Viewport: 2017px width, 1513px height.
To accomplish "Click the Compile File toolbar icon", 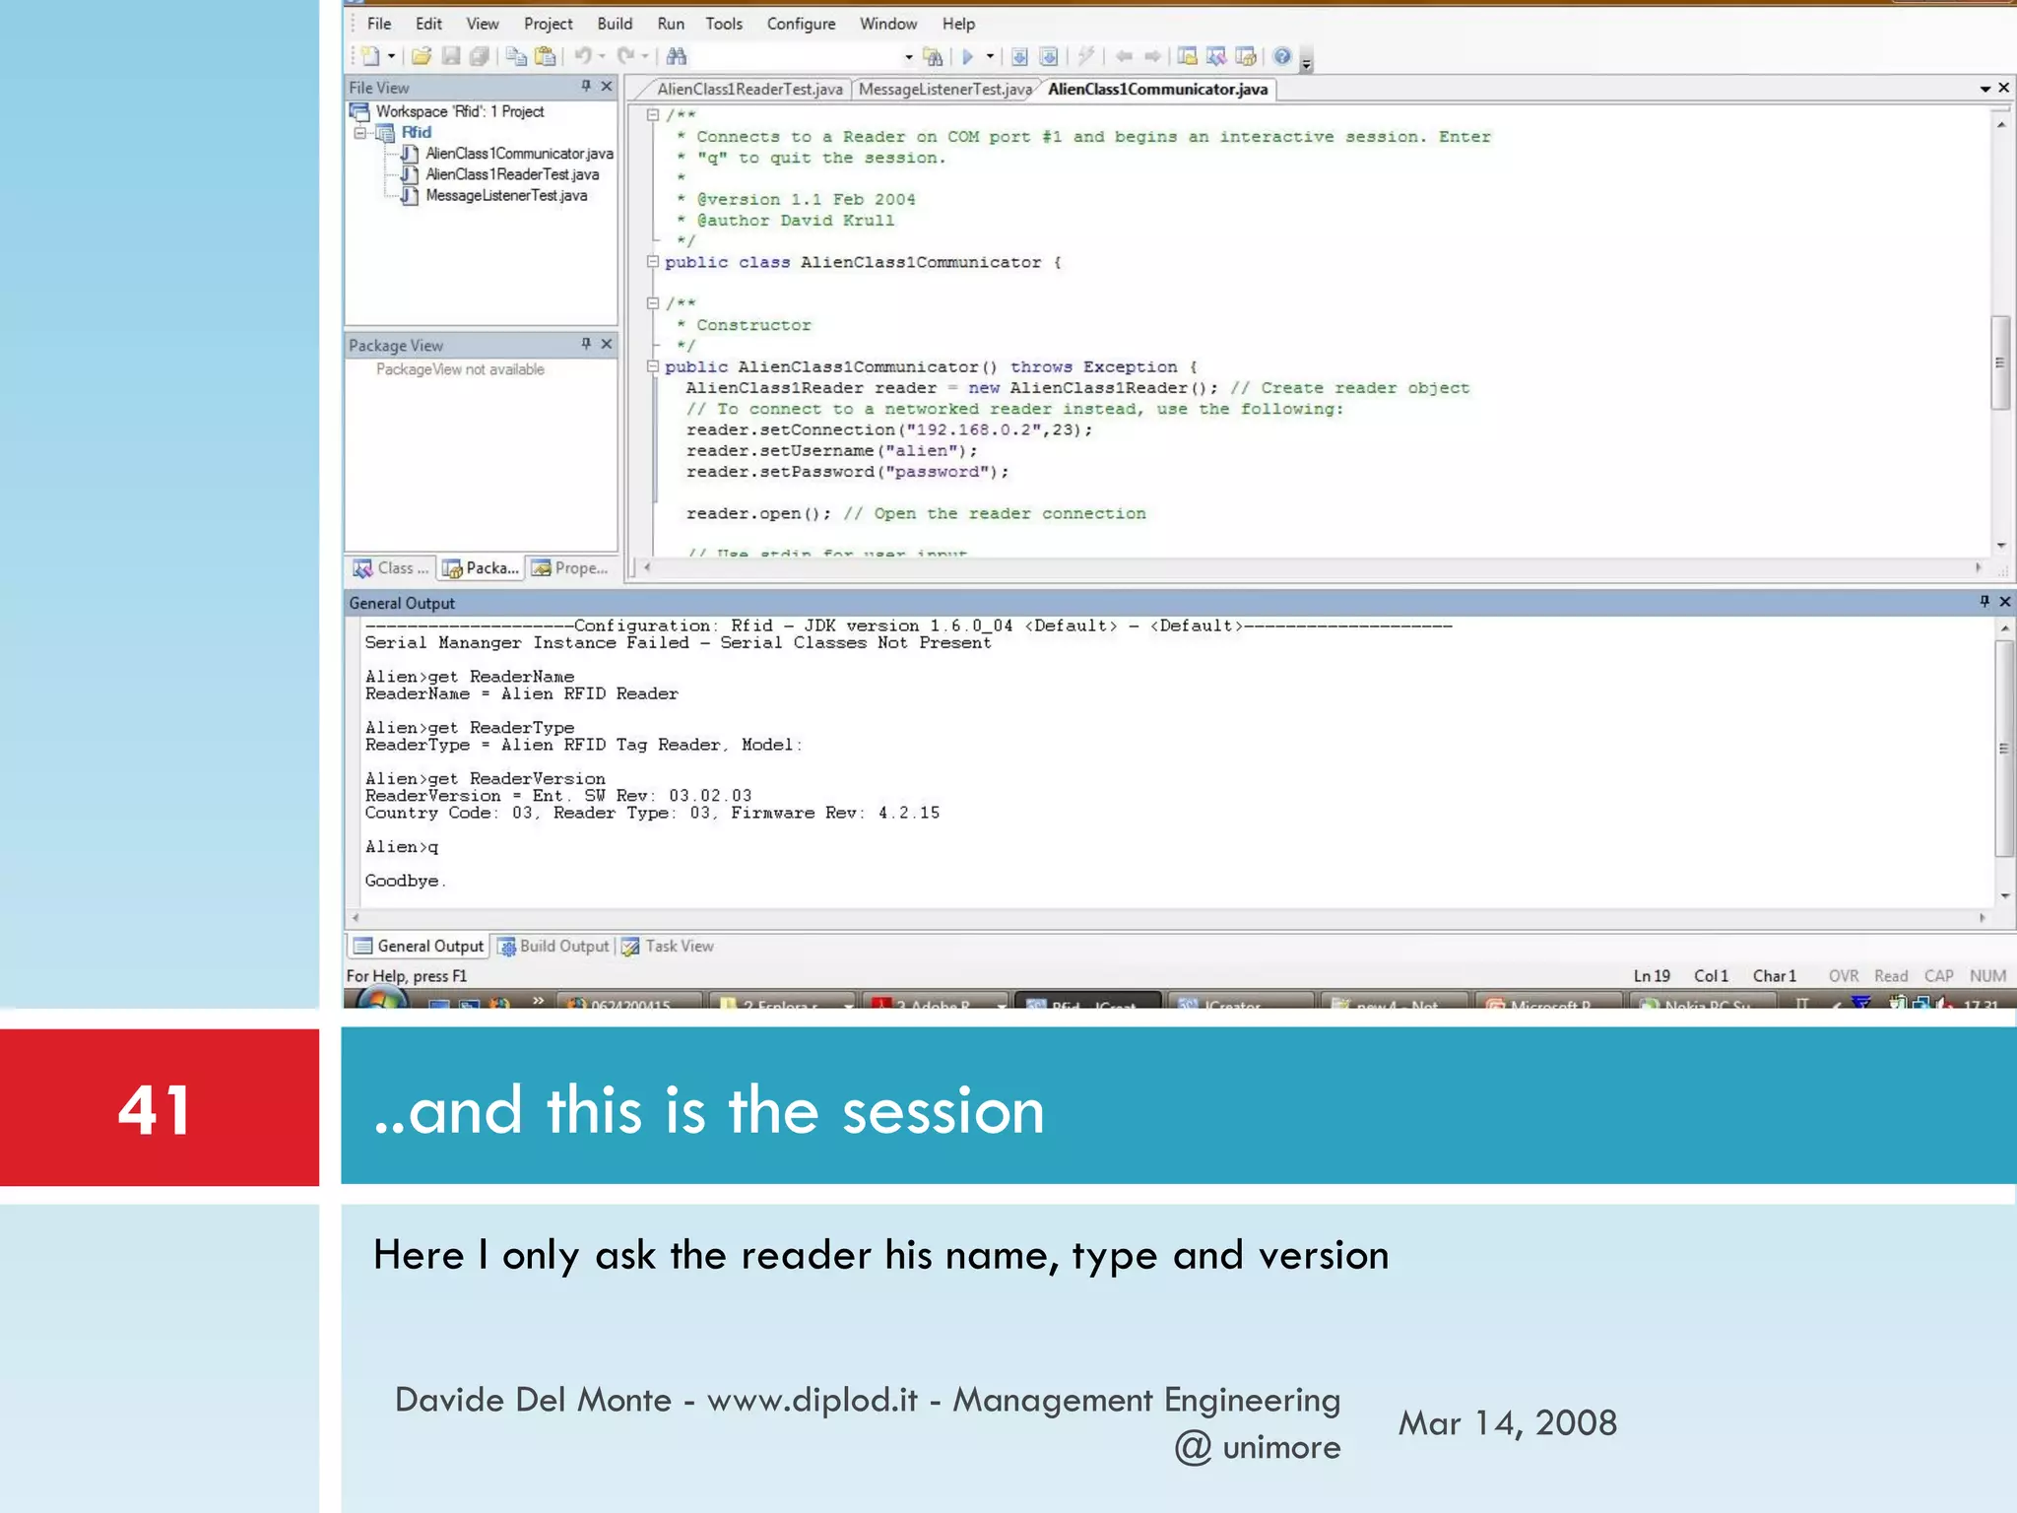I will 1020,56.
